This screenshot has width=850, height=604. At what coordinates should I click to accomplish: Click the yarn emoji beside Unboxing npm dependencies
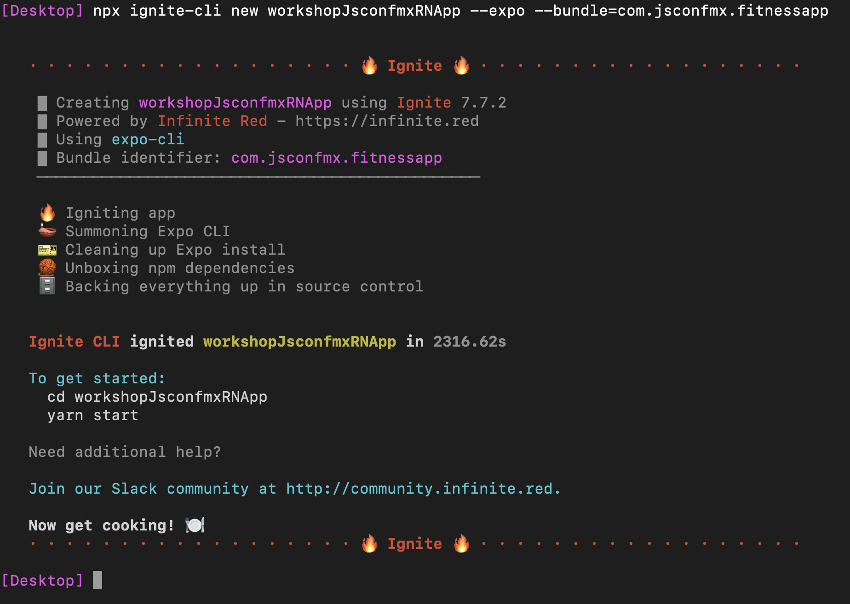(47, 268)
